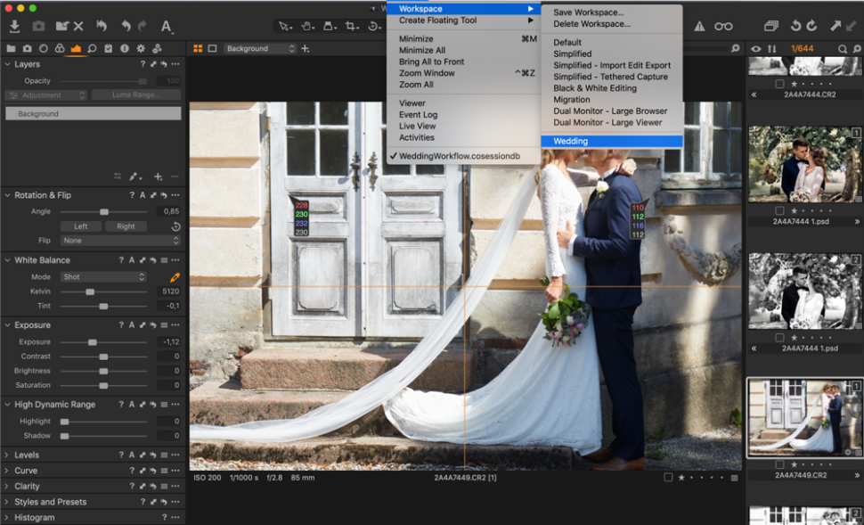
Task: Click the Proofing glasses icon
Action: (723, 27)
